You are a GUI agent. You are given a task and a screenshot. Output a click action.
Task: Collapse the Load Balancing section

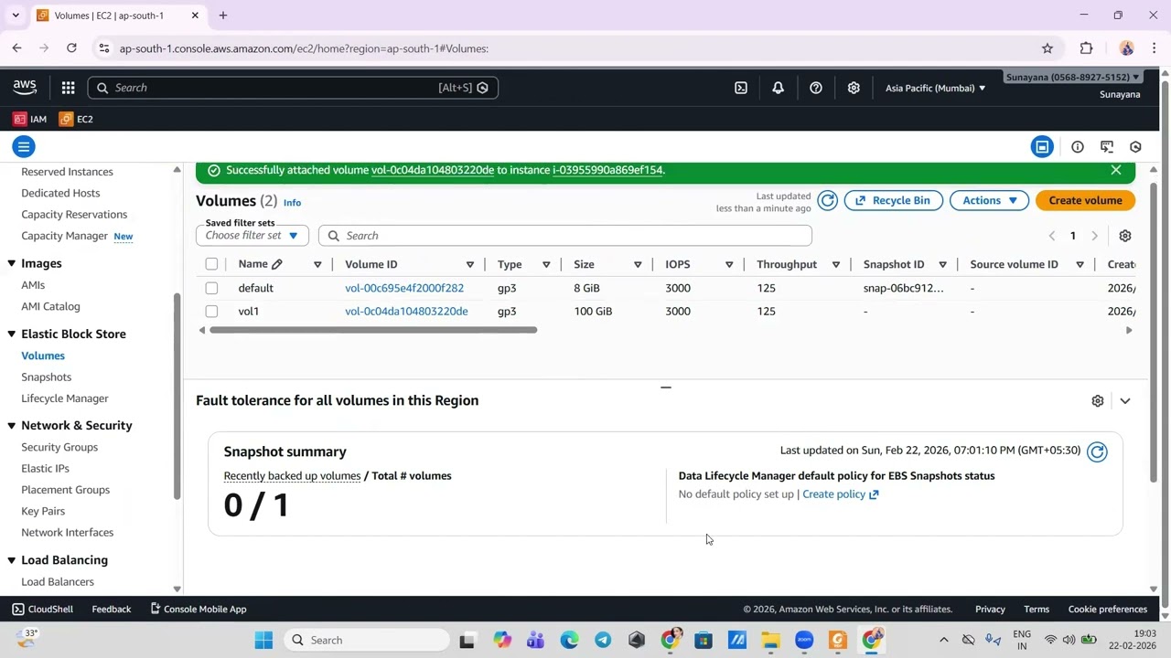(x=11, y=560)
